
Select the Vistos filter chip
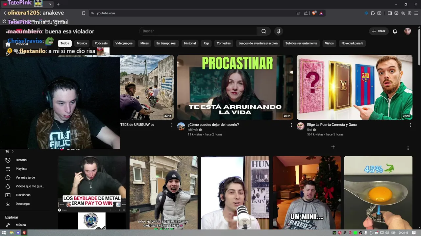(x=329, y=43)
